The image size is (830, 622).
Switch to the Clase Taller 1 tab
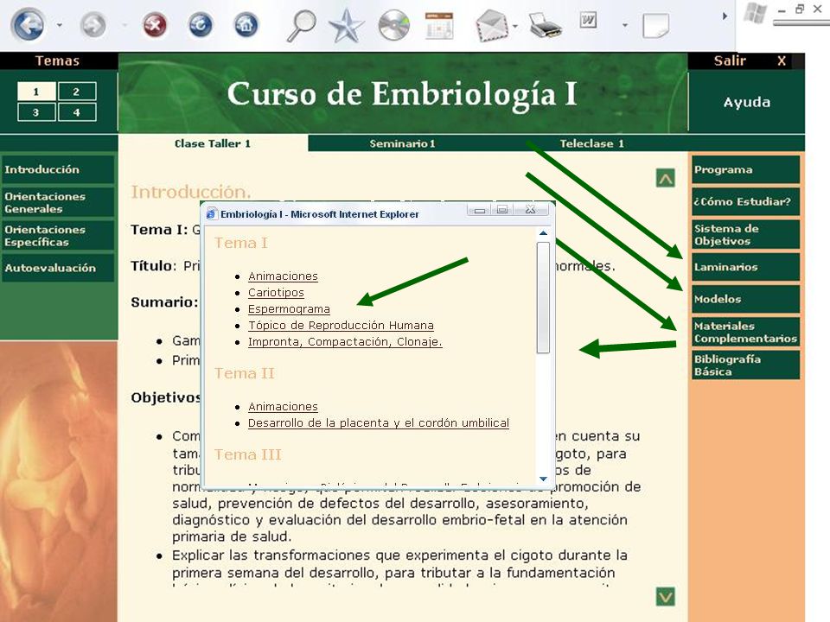213,143
